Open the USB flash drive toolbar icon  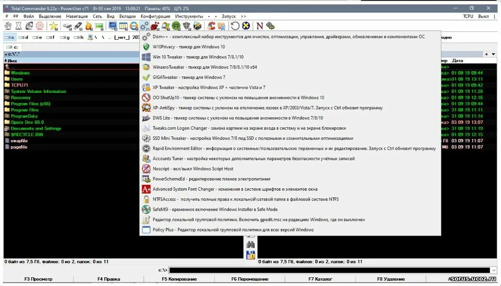[78, 26]
